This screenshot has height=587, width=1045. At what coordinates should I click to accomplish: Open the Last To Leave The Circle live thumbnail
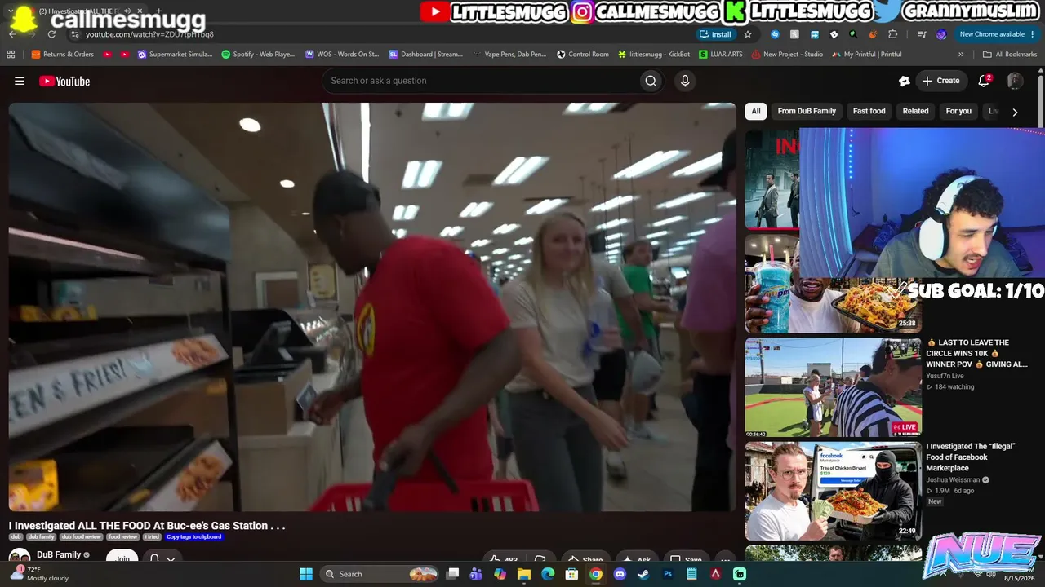pyautogui.click(x=833, y=387)
